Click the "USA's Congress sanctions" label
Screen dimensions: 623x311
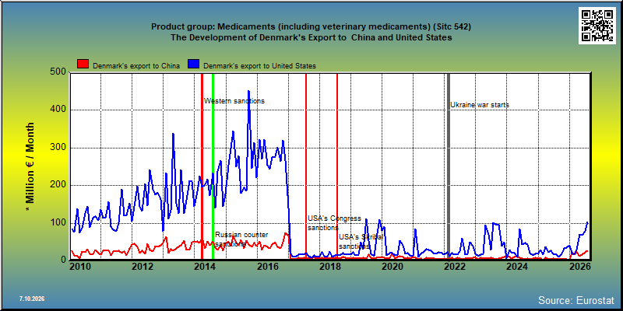tap(335, 223)
